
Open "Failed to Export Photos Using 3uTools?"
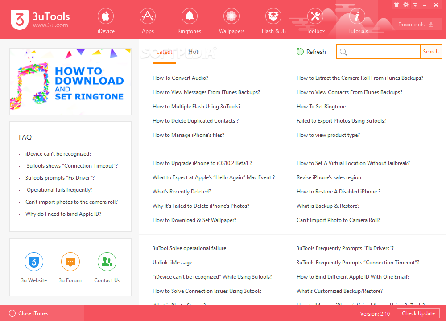[x=341, y=120]
